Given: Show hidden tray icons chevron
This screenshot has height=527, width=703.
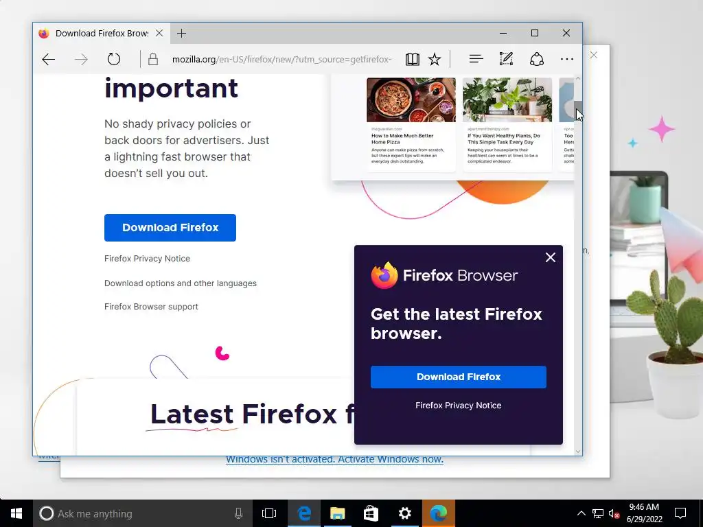Looking at the screenshot, I should (581, 513).
